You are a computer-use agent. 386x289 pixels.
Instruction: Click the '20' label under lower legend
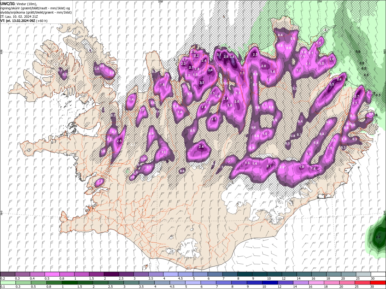(x=341, y=287)
